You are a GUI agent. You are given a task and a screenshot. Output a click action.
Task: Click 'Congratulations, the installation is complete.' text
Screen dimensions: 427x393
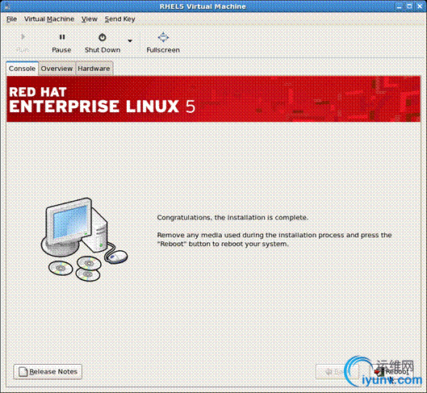click(232, 217)
